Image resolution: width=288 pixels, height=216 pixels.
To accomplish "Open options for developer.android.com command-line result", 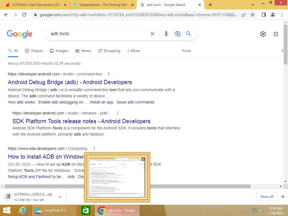I will (x=109, y=74).
